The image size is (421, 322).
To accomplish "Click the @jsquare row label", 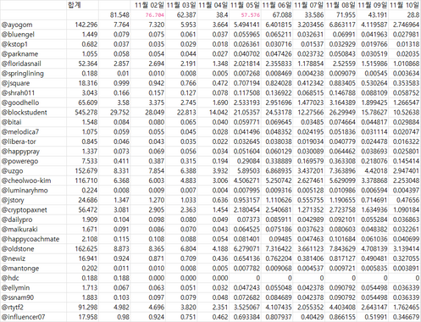I will tap(15, 83).
